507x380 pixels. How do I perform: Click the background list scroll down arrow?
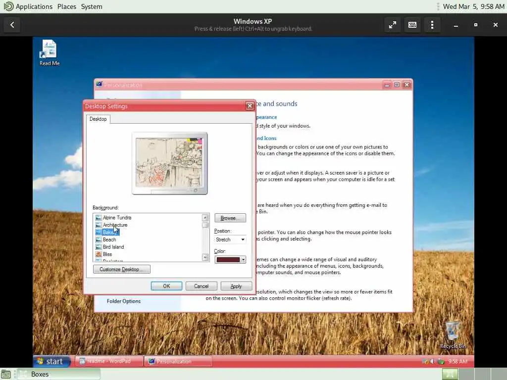tap(205, 257)
